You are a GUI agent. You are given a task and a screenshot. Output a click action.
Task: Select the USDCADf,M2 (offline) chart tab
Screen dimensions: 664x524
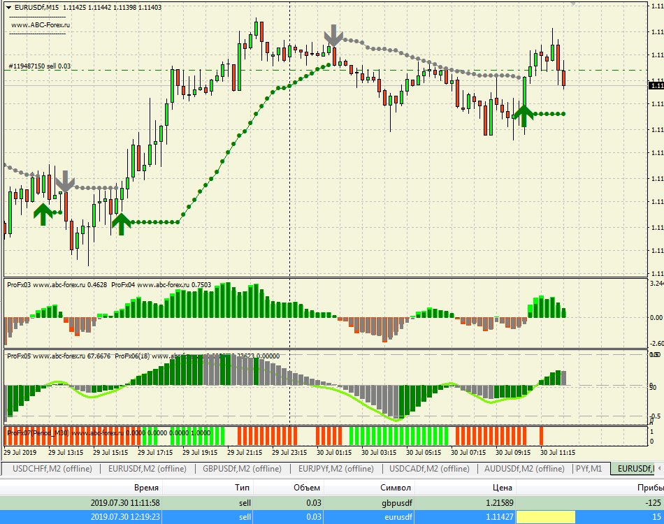point(429,469)
